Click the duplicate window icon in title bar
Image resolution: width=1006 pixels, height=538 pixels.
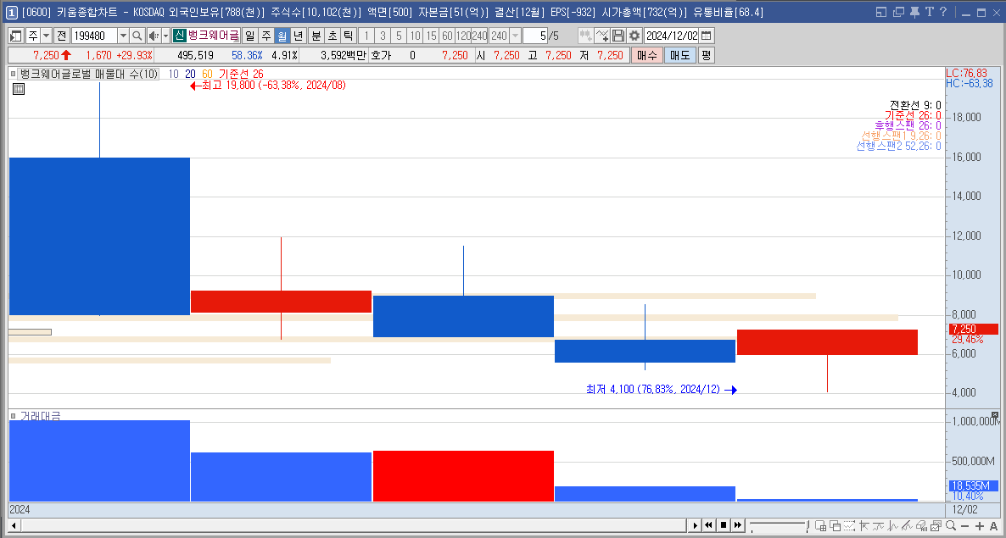click(x=899, y=12)
